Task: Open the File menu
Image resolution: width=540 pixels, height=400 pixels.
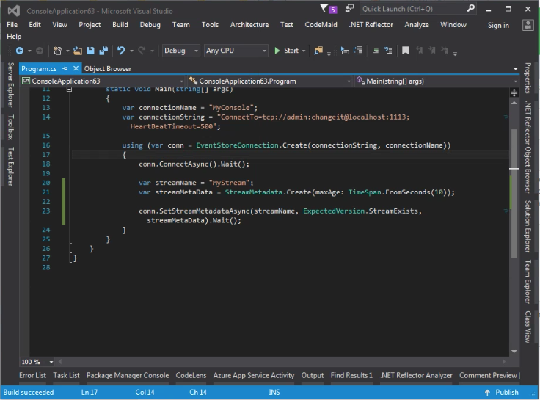Action: click(x=12, y=25)
